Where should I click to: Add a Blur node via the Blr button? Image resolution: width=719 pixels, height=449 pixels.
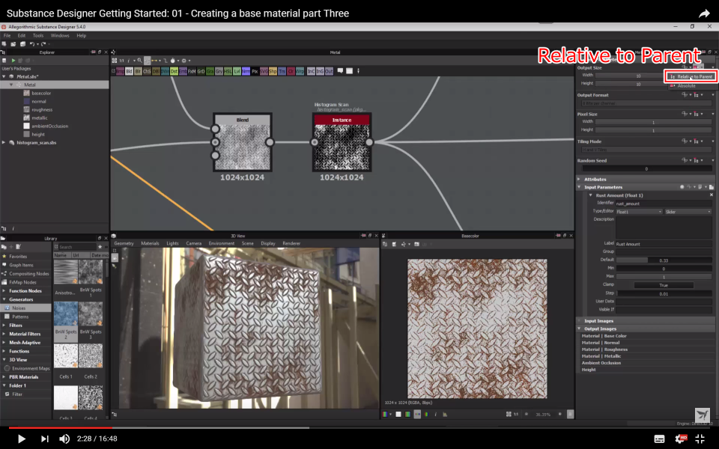(138, 72)
